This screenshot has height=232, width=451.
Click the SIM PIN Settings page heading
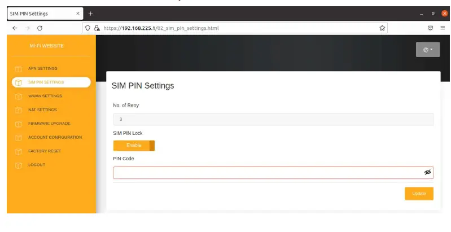[143, 86]
